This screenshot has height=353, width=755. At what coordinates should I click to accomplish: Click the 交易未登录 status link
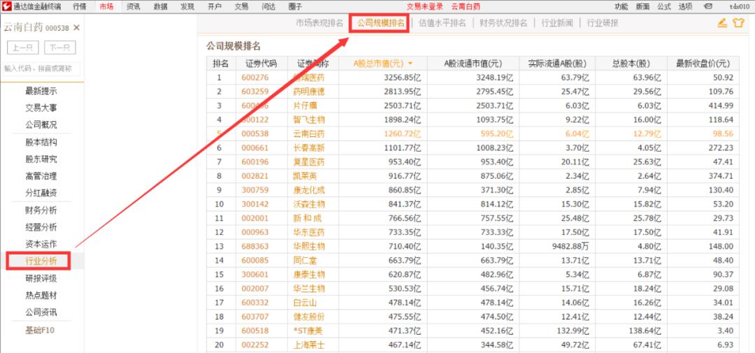[x=425, y=6]
